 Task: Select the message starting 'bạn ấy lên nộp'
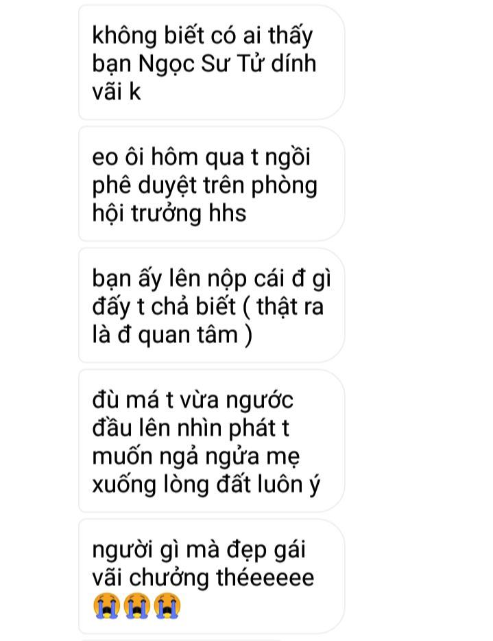211,305
